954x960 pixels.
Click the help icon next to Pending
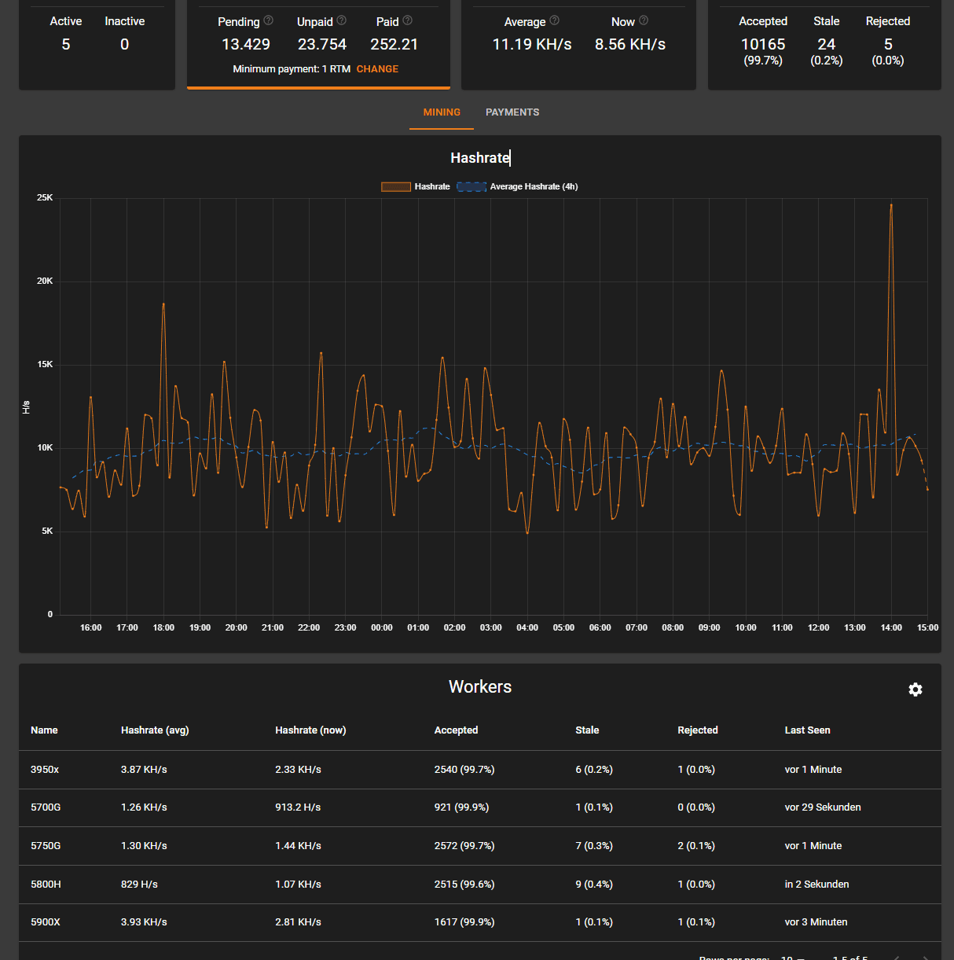point(269,20)
